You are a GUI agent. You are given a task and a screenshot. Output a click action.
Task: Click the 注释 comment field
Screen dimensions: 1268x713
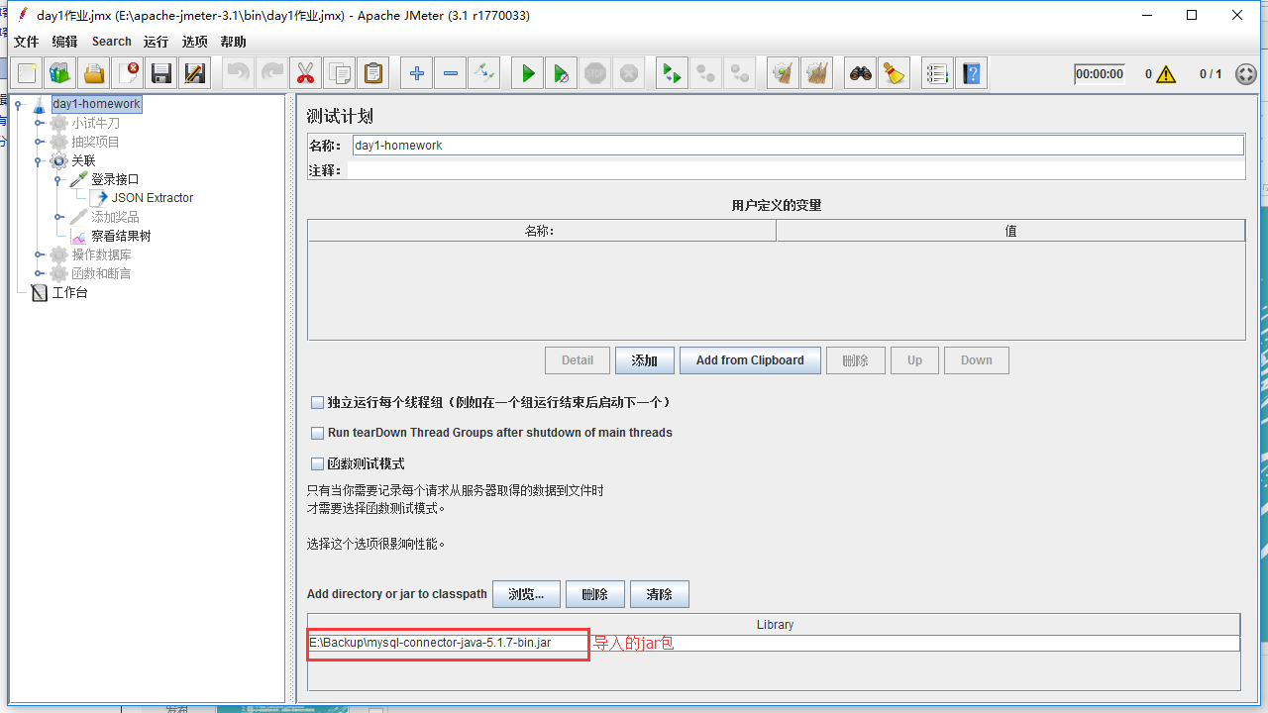[x=794, y=170]
